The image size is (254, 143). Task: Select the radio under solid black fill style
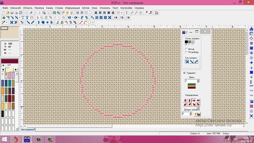coord(186,44)
